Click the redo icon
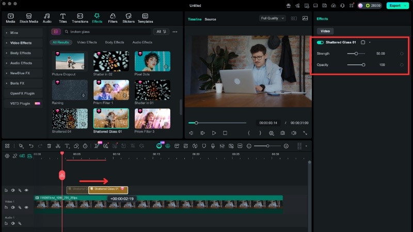413x232 pixels. [x=40, y=146]
